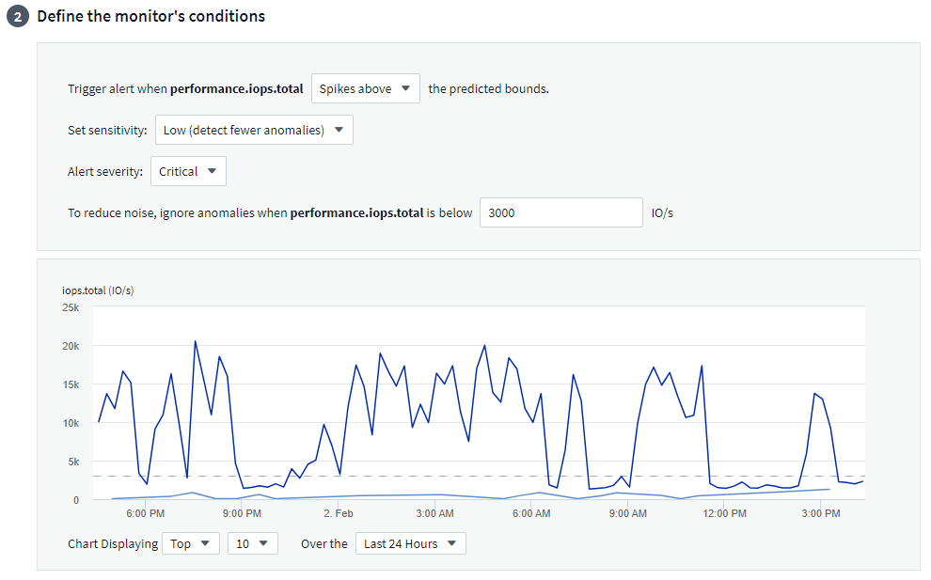Screen dimensions: 931x580
Task: Expand the "10" series count dropdown
Action: (x=252, y=543)
